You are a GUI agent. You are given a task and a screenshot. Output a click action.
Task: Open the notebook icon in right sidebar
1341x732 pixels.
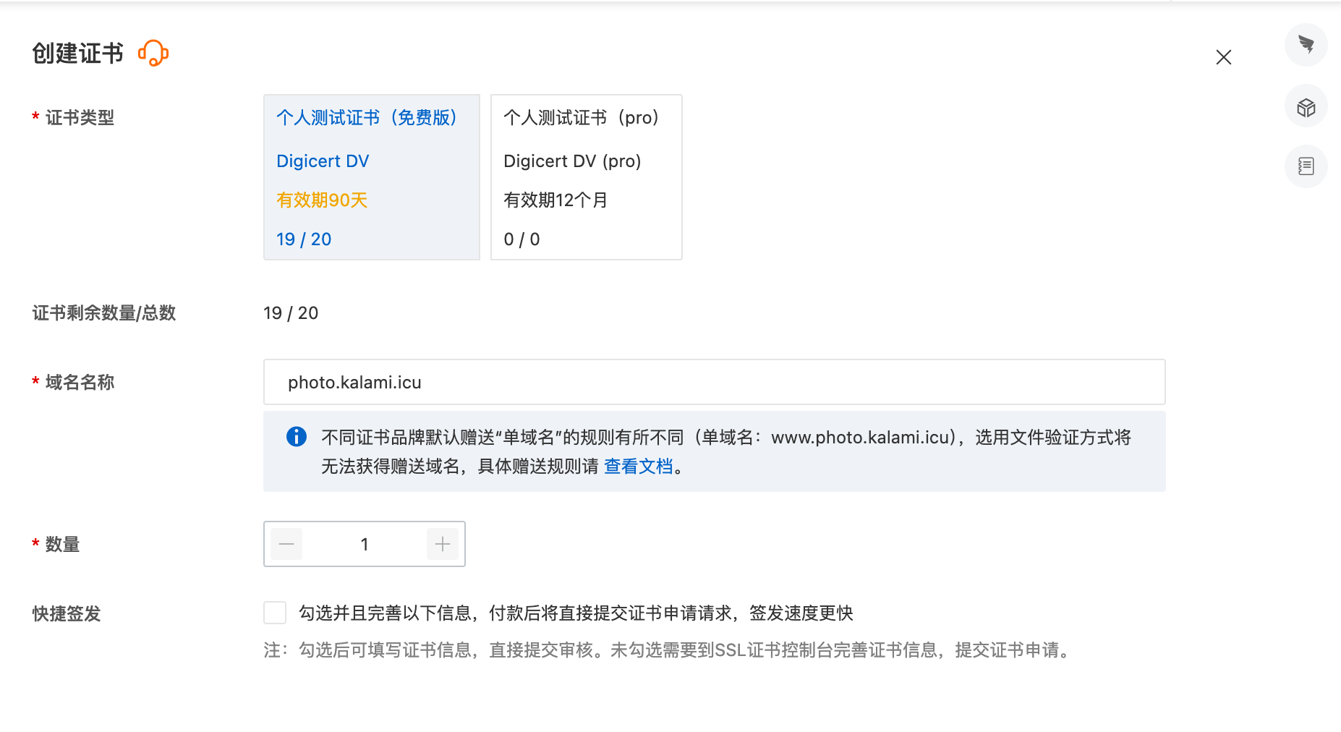click(1306, 166)
